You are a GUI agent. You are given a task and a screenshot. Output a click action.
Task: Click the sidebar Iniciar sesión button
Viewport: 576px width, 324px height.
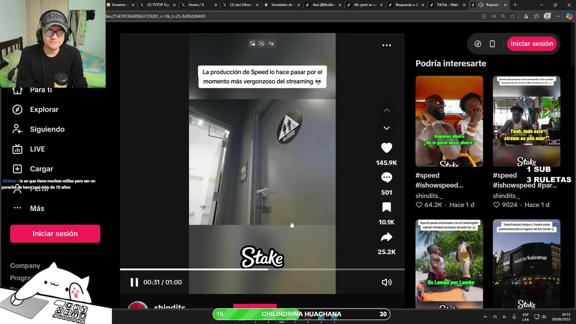55,234
